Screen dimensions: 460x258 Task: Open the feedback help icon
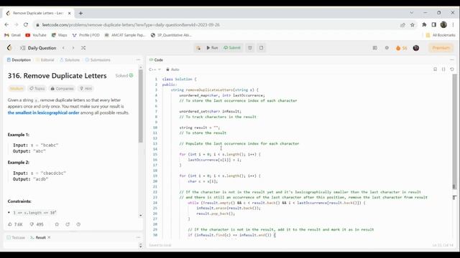click(78, 224)
